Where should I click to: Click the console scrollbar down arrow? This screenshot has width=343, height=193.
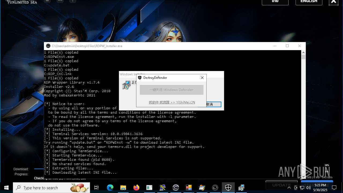(x=303, y=177)
